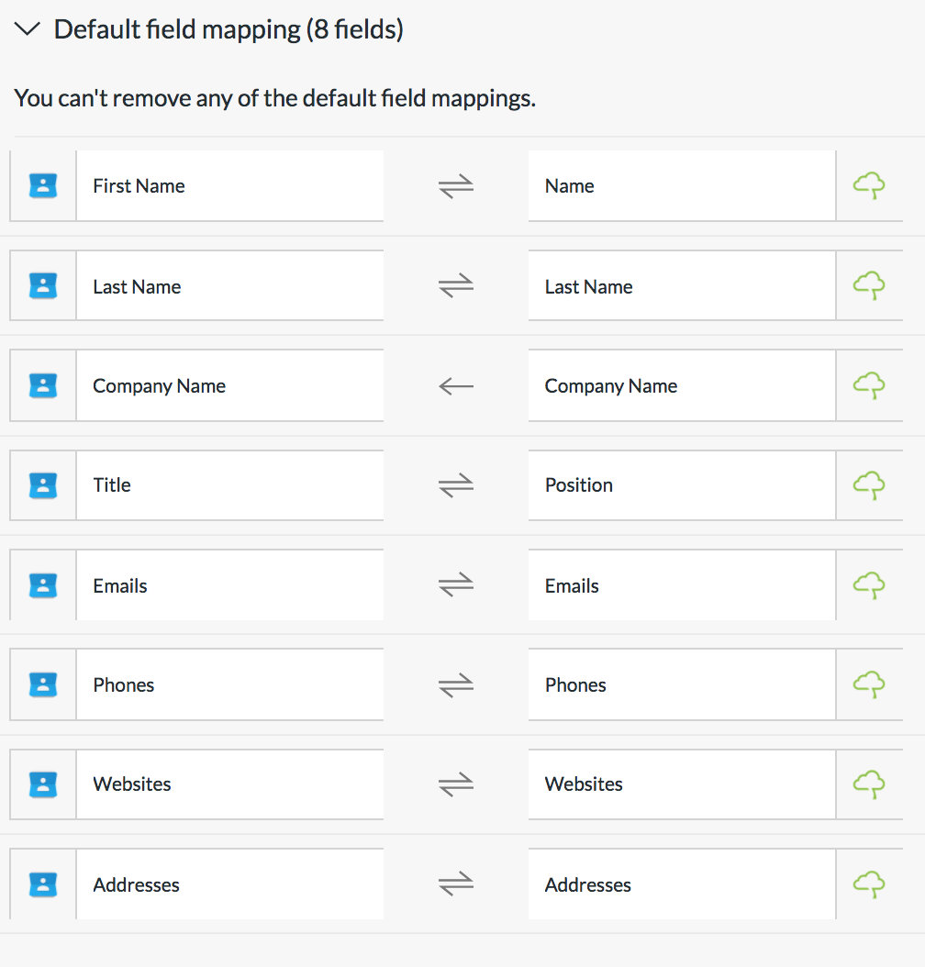Image resolution: width=925 pixels, height=967 pixels.
Task: Click the green cloud icon beside Websites
Action: click(x=869, y=784)
